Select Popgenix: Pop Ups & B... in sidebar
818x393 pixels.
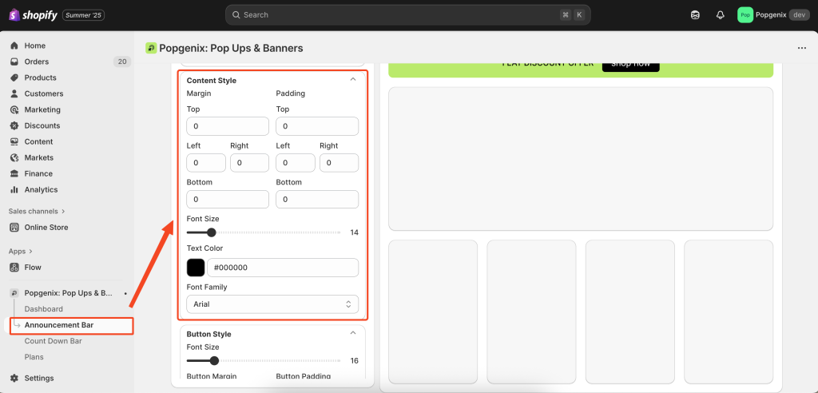69,293
